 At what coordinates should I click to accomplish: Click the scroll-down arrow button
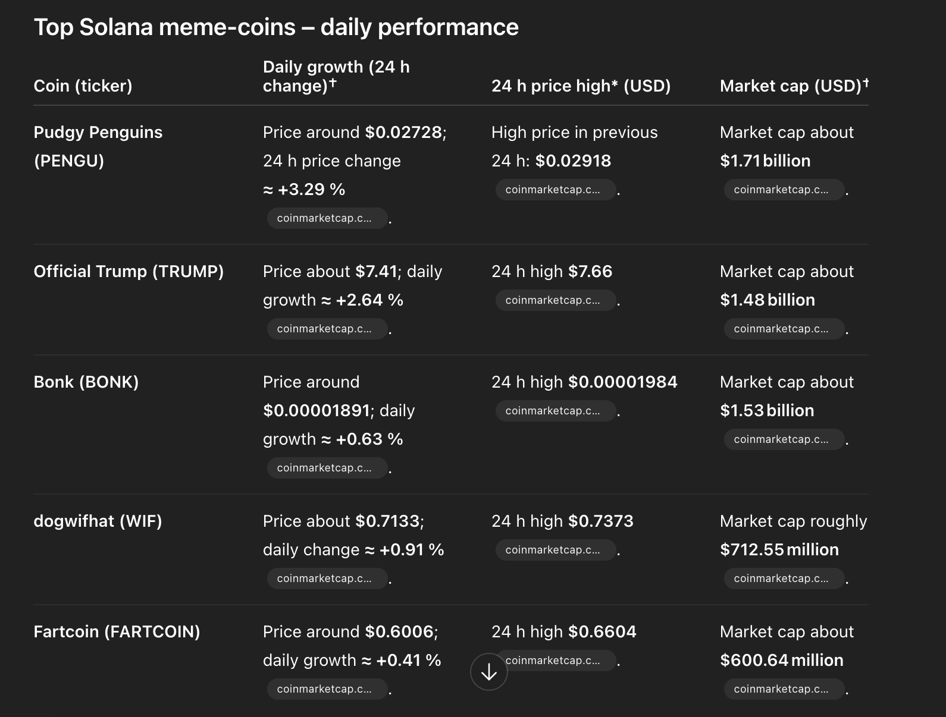[x=488, y=672]
